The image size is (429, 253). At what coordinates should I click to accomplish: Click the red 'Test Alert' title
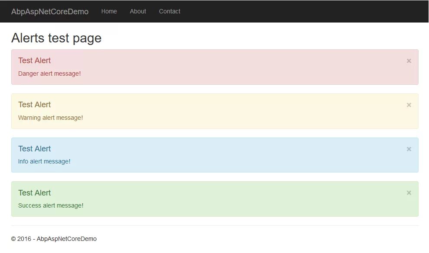[35, 61]
